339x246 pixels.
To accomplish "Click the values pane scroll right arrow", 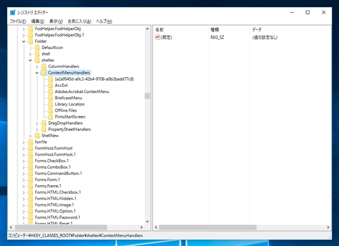I will tap(328, 228).
